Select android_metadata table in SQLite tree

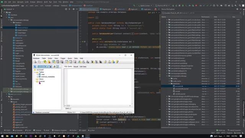pyautogui.click(x=48, y=77)
